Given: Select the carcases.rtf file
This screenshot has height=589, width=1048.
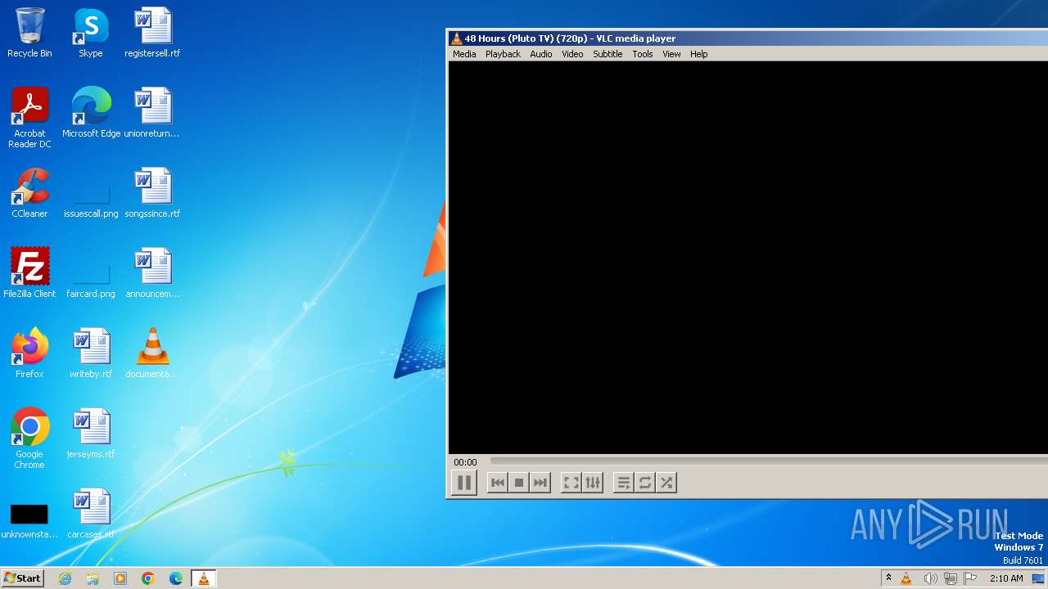Looking at the screenshot, I should (91, 514).
